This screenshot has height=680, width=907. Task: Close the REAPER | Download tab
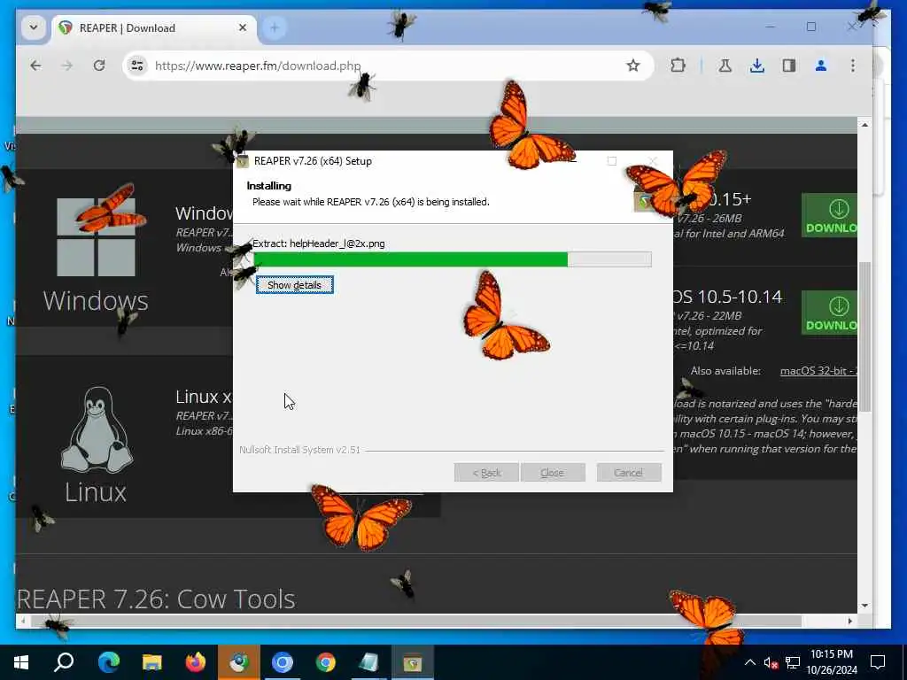[243, 27]
